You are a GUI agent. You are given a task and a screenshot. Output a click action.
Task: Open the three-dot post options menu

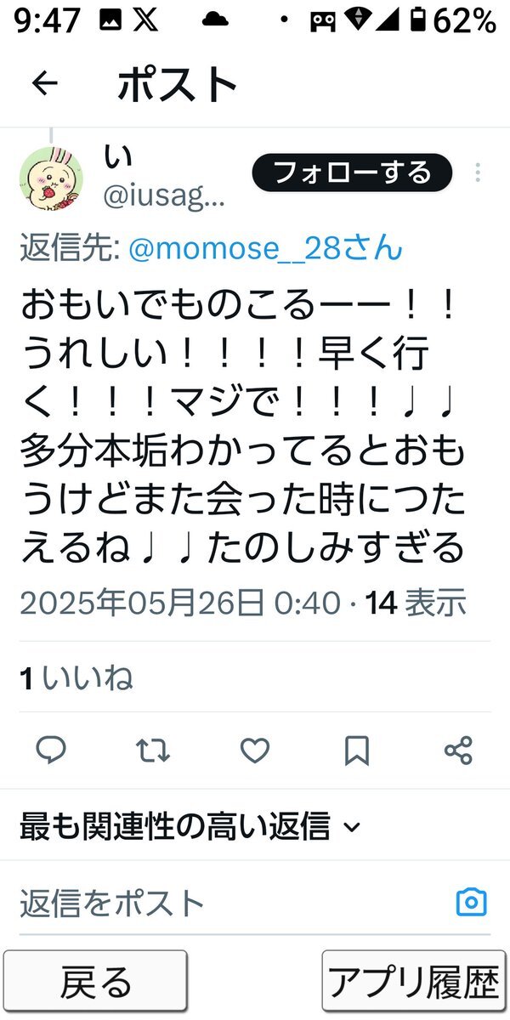[478, 173]
